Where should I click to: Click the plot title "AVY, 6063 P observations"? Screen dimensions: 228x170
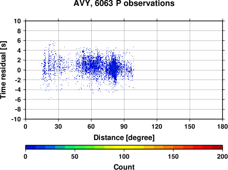click(124, 3)
